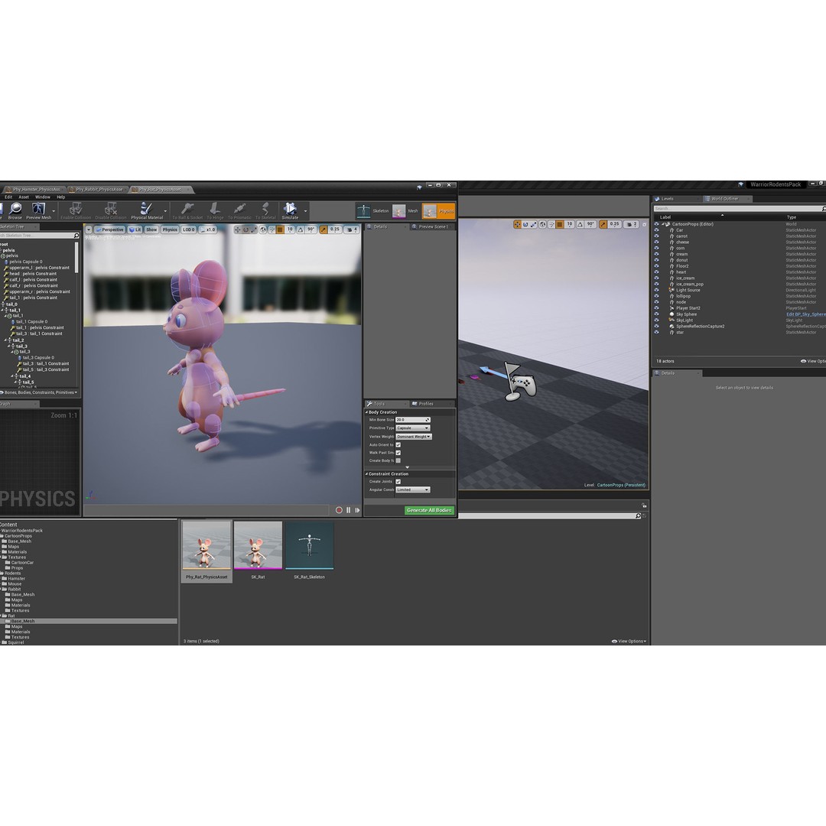Select the orange Physics editor mode
The image size is (826, 826).
[x=438, y=211]
